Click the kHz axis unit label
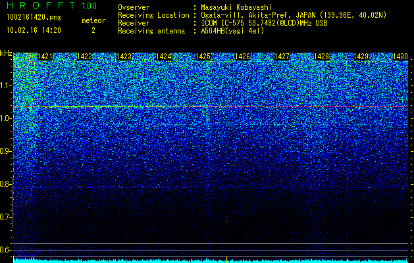 point(6,53)
